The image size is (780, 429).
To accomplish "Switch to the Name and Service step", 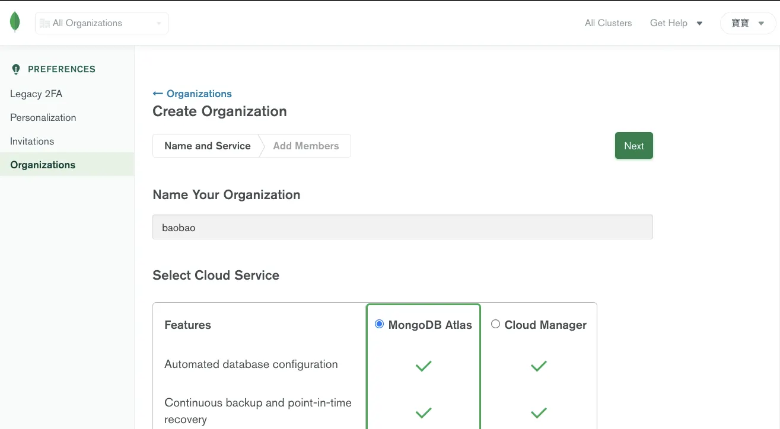I will (x=207, y=146).
